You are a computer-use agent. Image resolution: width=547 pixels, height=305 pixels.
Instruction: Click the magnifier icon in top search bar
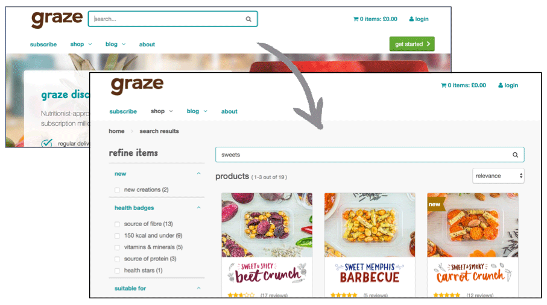[248, 19]
